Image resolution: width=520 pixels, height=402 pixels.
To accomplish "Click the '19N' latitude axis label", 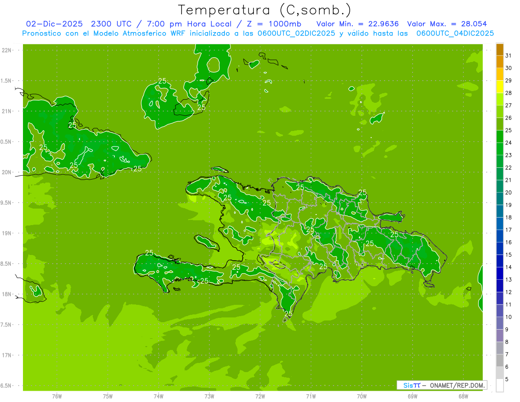I will pyautogui.click(x=6, y=233).
